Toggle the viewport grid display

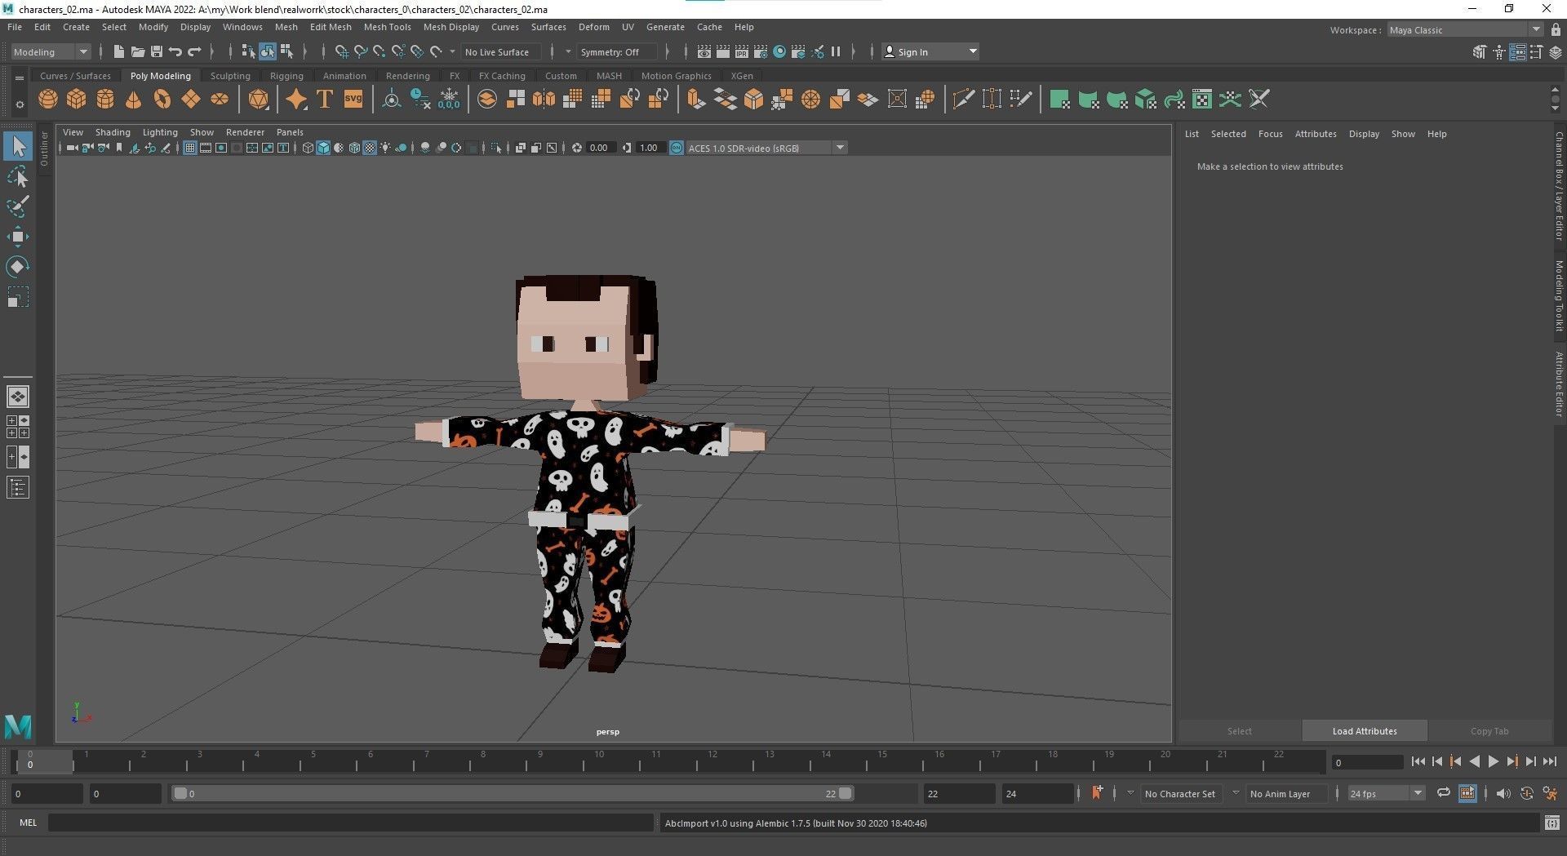[x=190, y=148]
